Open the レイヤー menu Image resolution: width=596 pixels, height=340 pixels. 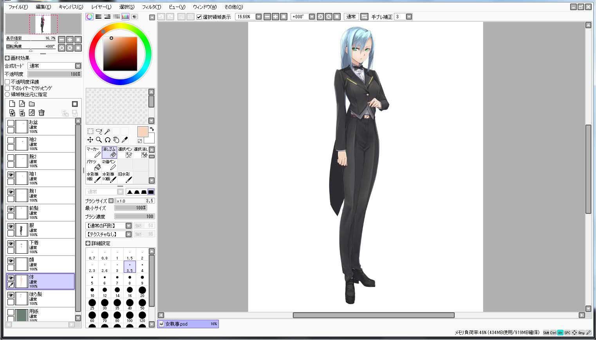(x=101, y=7)
